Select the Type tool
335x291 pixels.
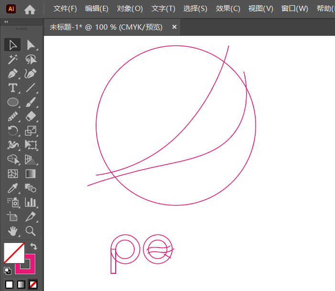point(12,88)
